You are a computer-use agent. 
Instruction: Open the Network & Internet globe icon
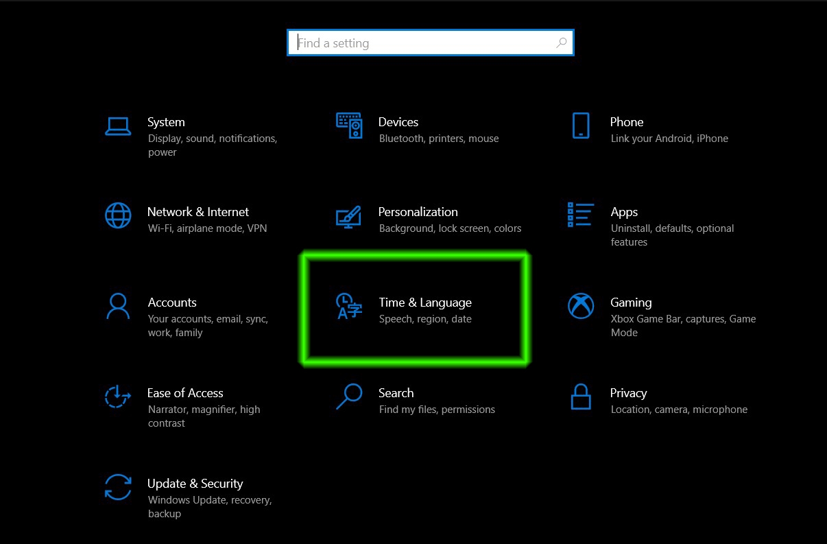118,215
